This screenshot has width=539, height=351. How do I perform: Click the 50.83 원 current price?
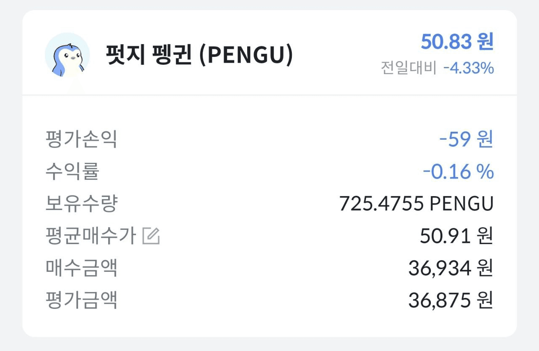point(457,42)
